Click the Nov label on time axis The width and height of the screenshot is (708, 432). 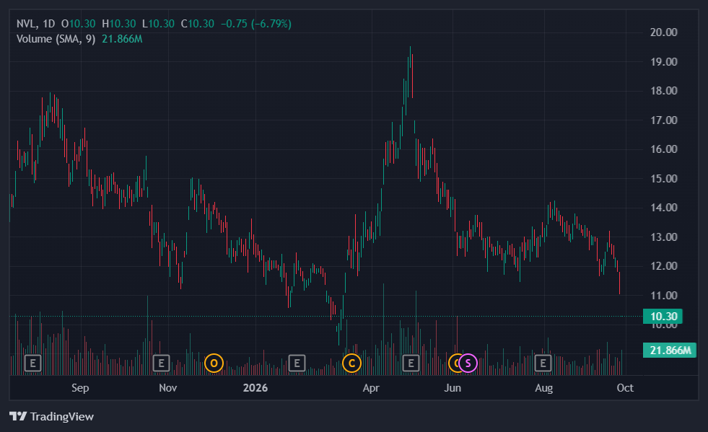pos(167,388)
